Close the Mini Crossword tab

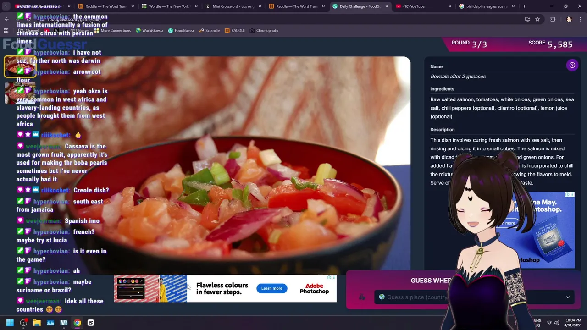[259, 6]
